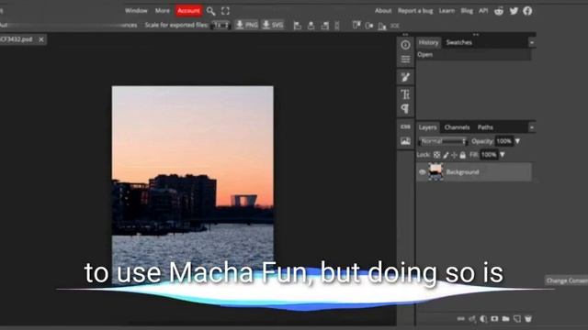Screen dimensions: 588x330
Task: Lock layer position icon
Action: pos(454,155)
